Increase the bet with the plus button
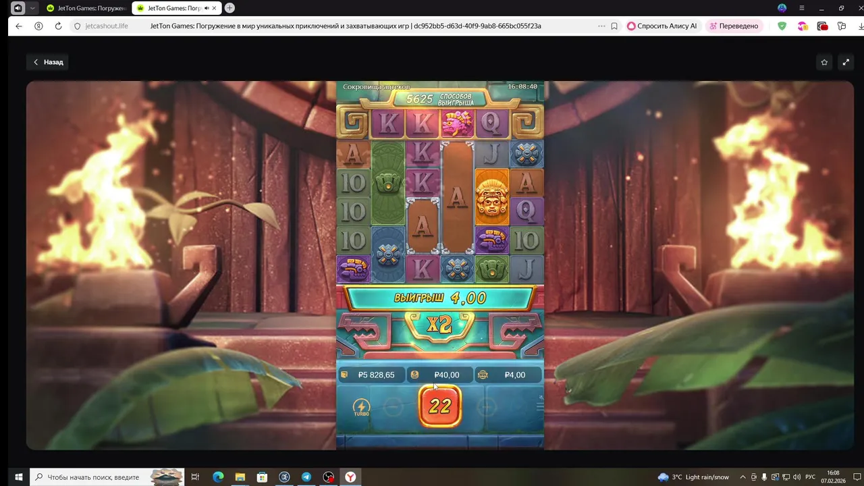Screen dimensions: 864x486 (486, 406)
